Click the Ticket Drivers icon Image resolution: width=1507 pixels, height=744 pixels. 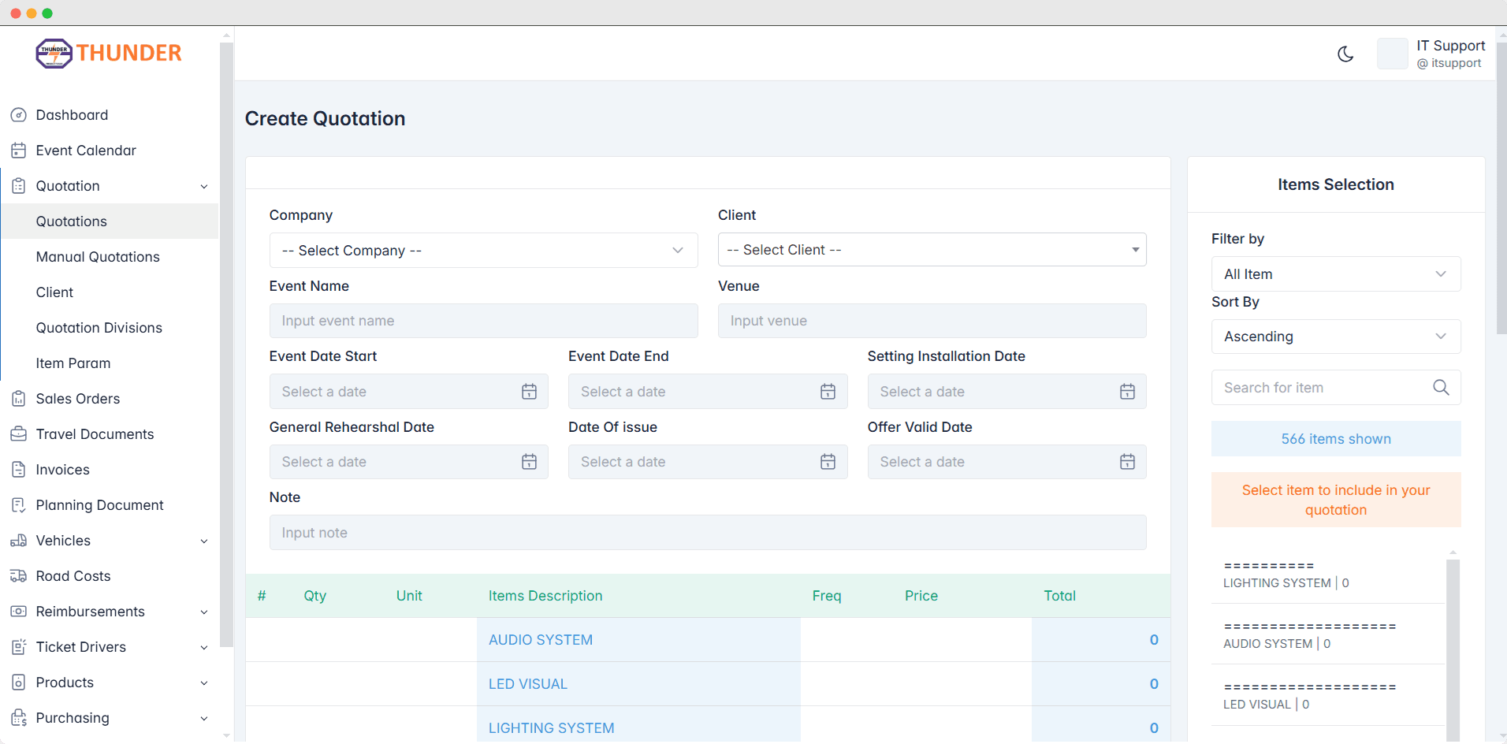click(19, 647)
